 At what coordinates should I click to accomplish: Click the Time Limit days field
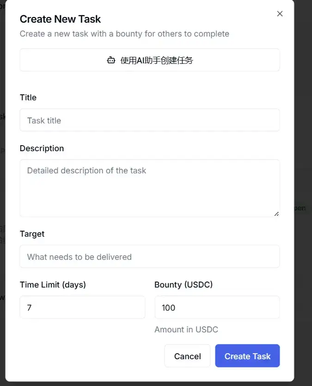click(82, 307)
